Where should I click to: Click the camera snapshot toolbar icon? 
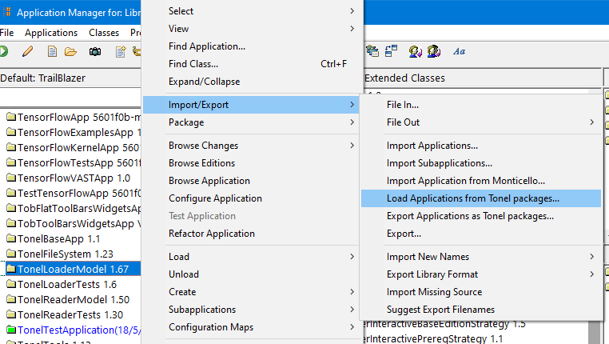pyautogui.click(x=95, y=52)
